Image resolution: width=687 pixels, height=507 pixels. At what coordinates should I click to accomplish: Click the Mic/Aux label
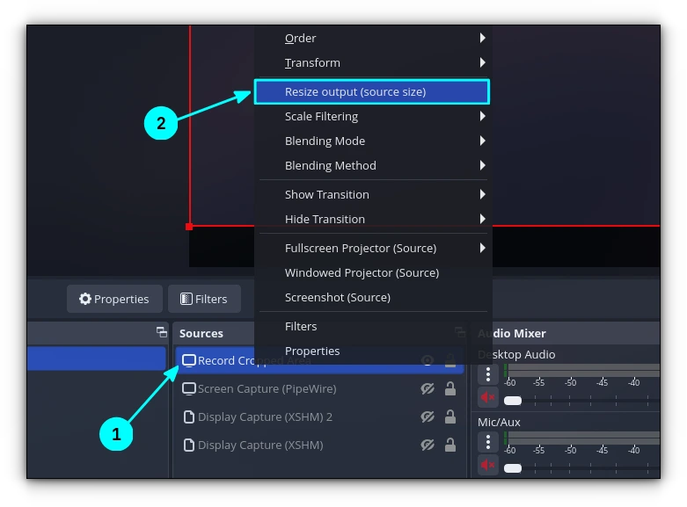coord(499,422)
